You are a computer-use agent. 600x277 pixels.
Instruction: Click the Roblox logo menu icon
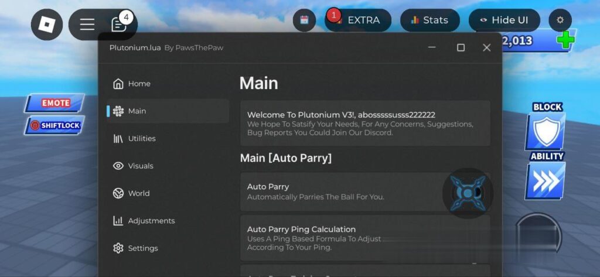46,25
